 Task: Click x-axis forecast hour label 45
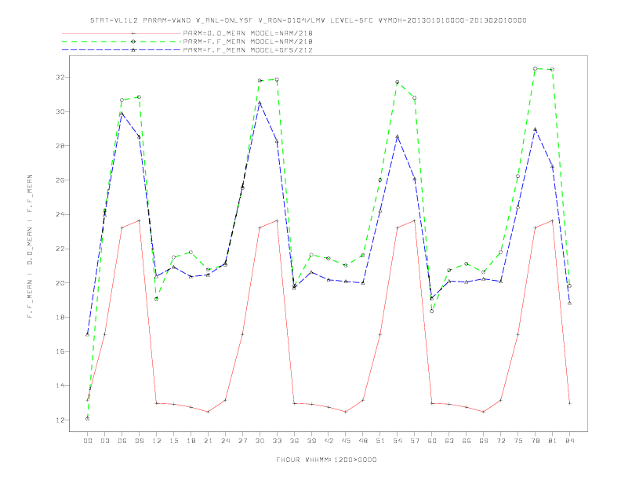point(346,441)
